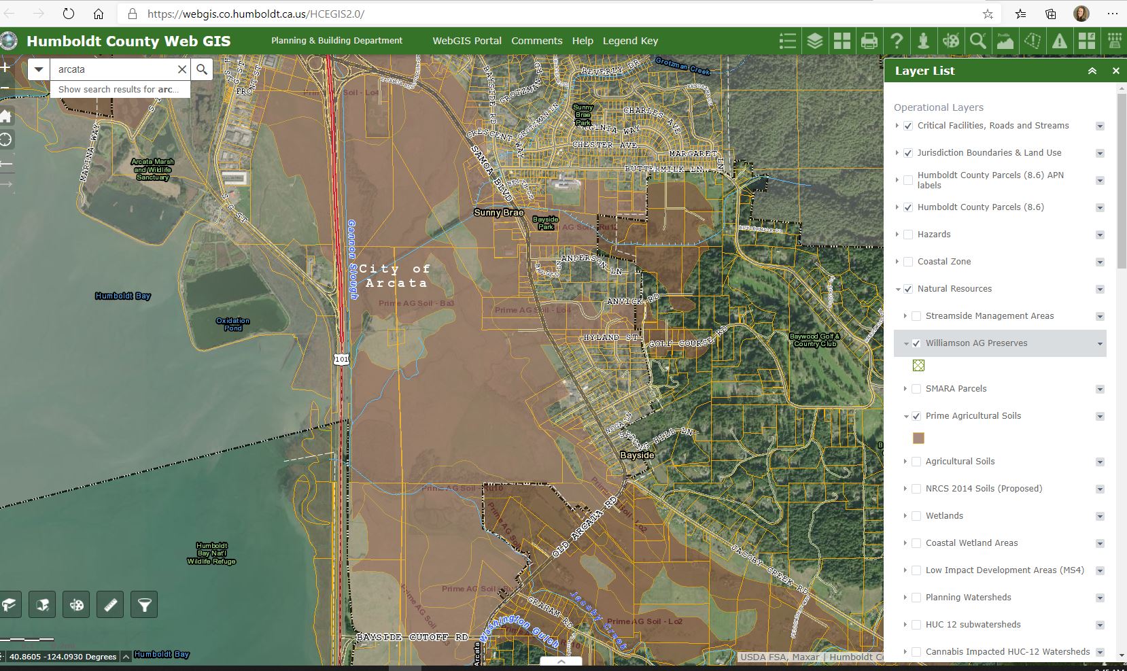The width and height of the screenshot is (1127, 671).
Task: Open the Elevation Profile tool icon
Action: [1005, 41]
